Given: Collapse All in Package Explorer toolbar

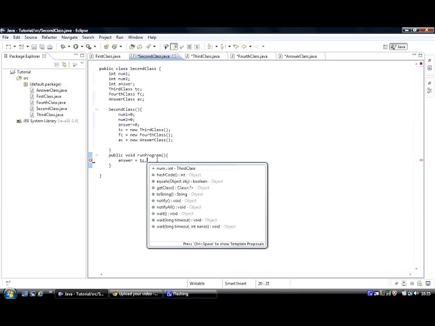Looking at the screenshot, I should 56,65.
